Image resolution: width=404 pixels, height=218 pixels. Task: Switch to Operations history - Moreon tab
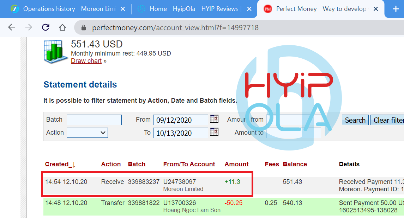click(70, 9)
